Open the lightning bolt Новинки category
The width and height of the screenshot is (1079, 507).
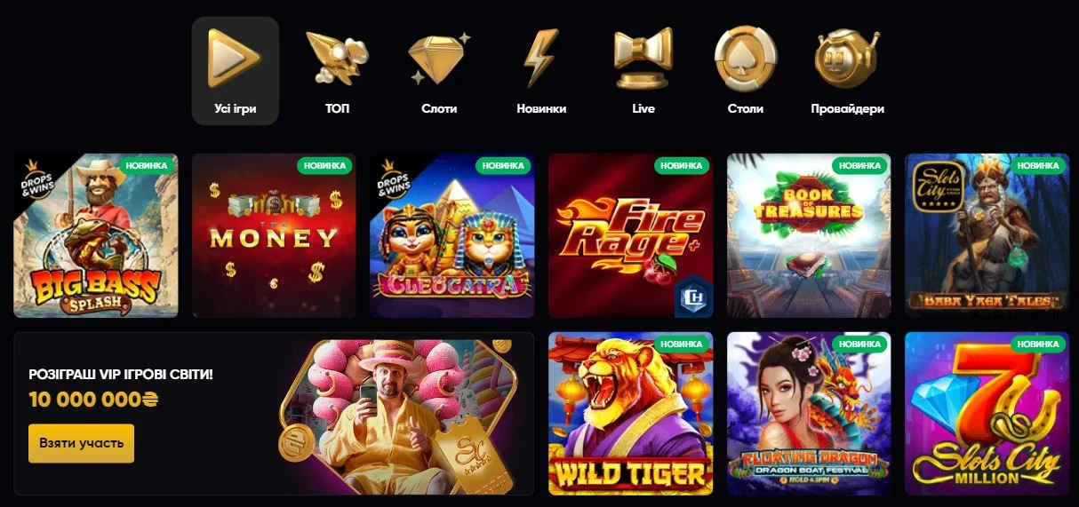[x=540, y=58]
